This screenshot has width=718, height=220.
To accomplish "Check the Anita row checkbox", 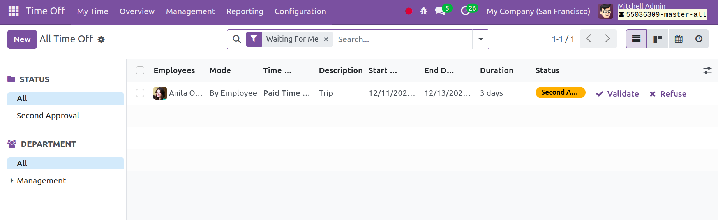I will click(140, 93).
